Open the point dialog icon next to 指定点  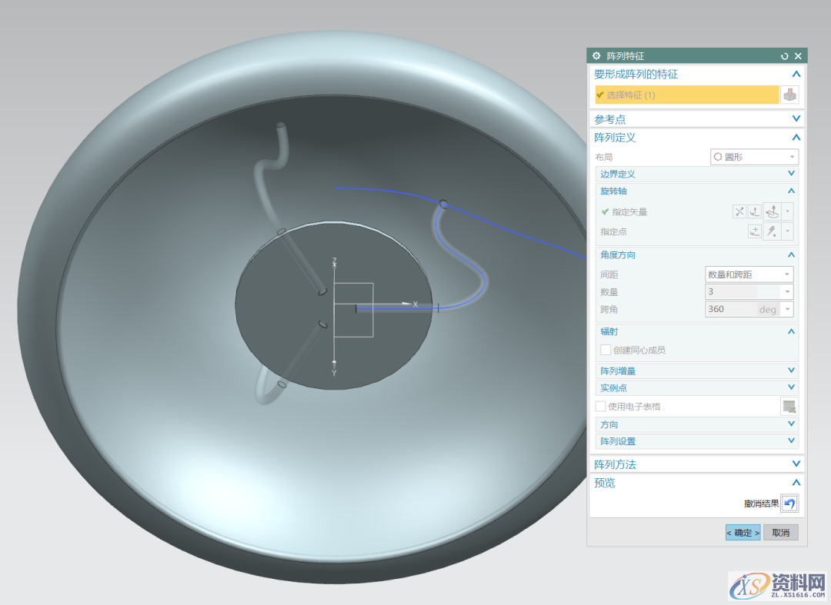click(x=756, y=231)
